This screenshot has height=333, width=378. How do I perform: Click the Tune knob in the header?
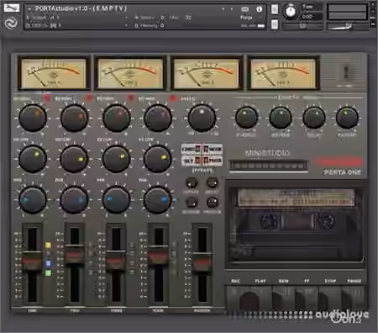[x=291, y=12]
